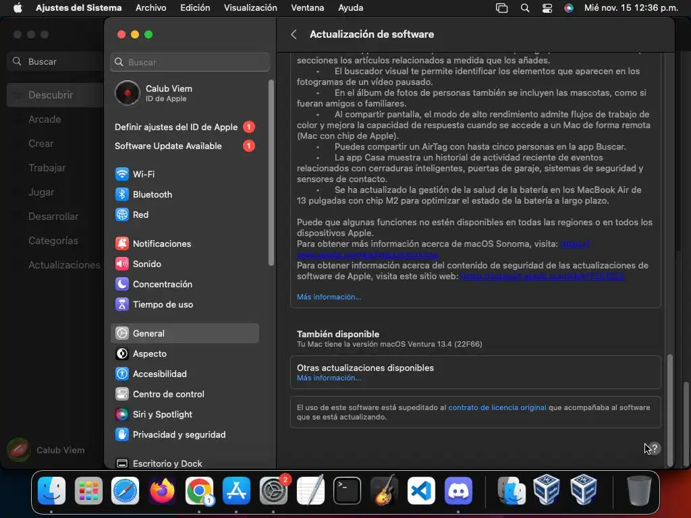This screenshot has height=518, width=691.
Task: Click Más información under Otras actualizaciones disponibles
Action: pyautogui.click(x=329, y=378)
